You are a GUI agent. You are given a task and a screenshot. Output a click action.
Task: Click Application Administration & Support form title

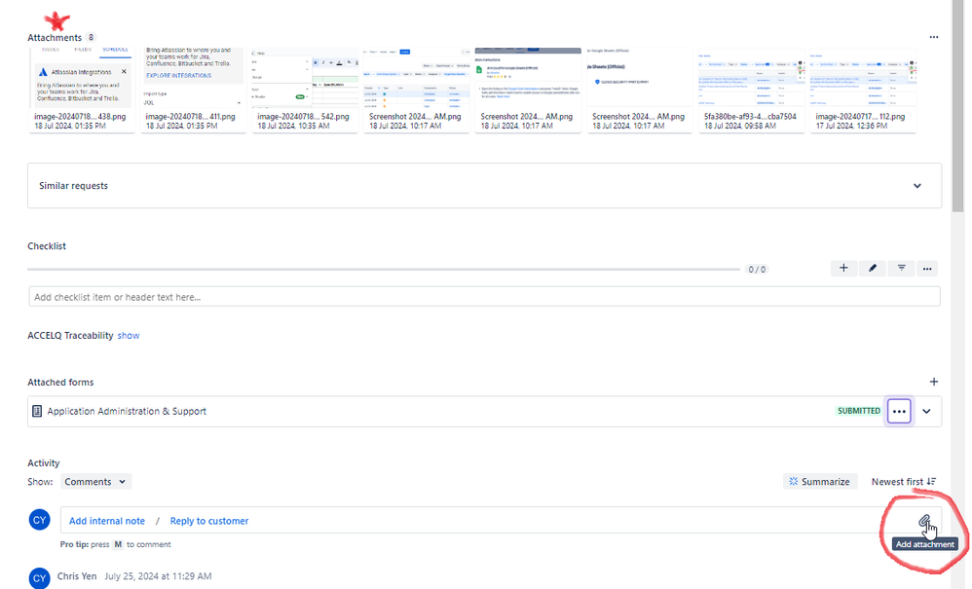(x=127, y=411)
